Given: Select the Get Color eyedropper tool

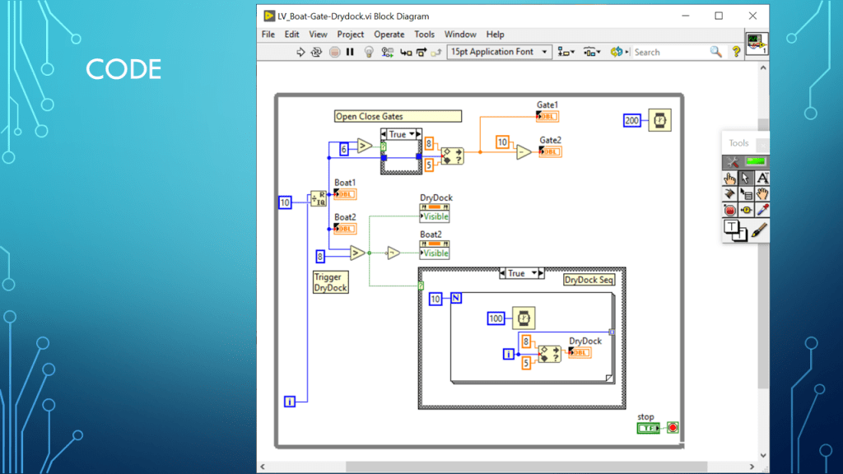Looking at the screenshot, I should click(762, 210).
